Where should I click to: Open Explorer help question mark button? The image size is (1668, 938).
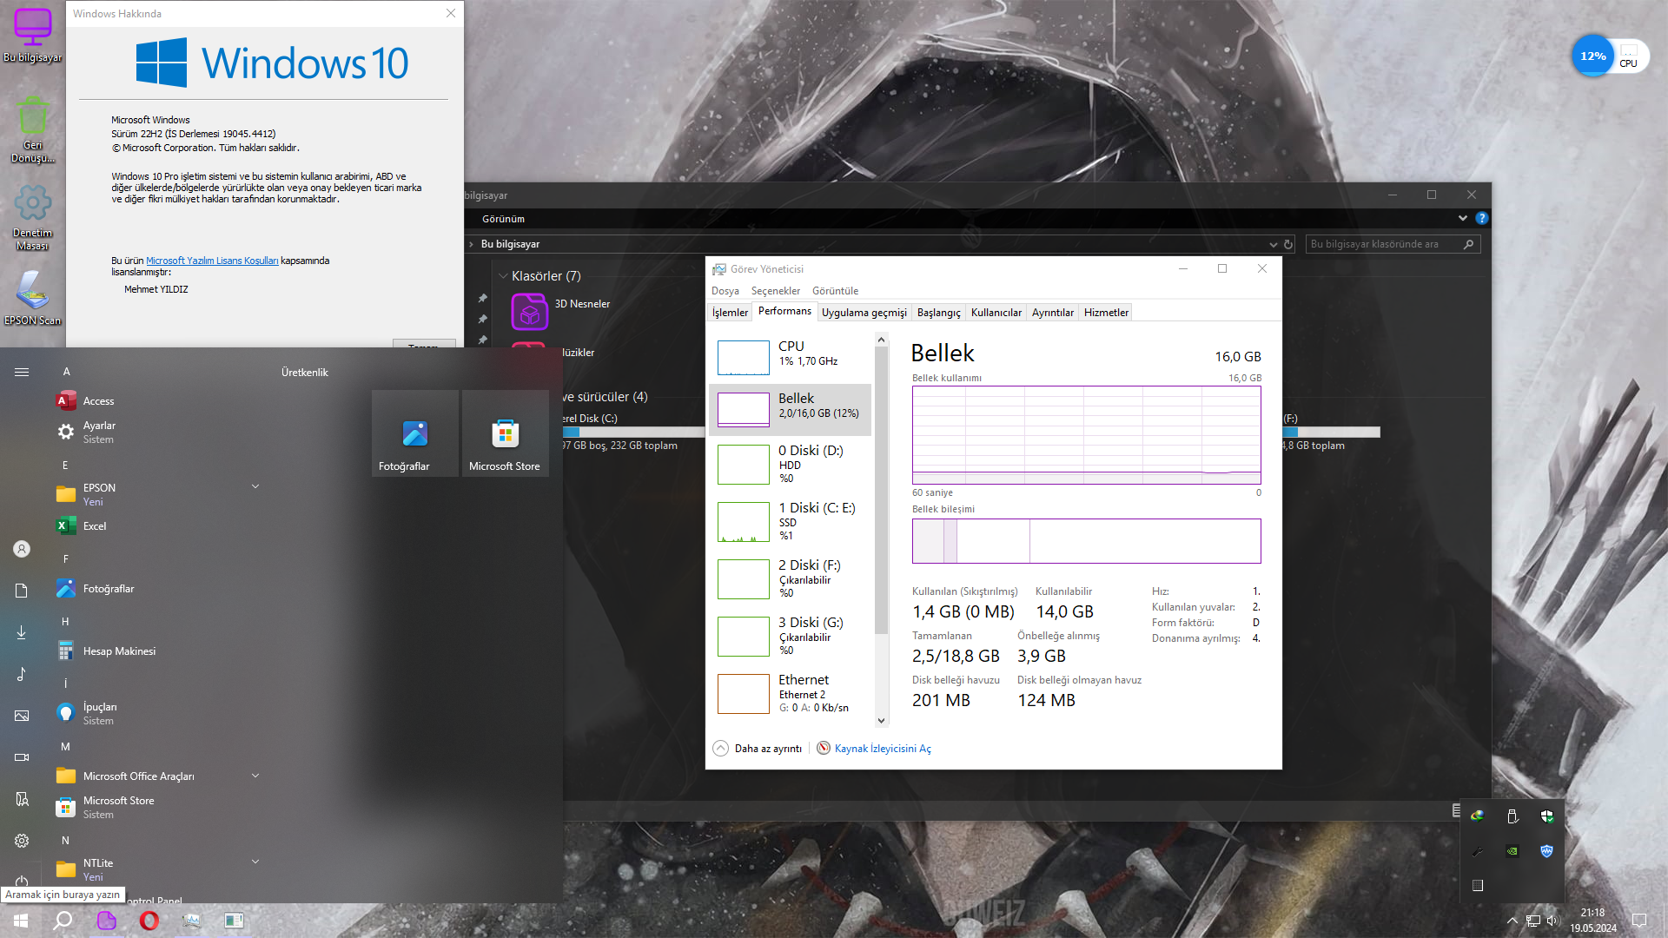[x=1482, y=218]
